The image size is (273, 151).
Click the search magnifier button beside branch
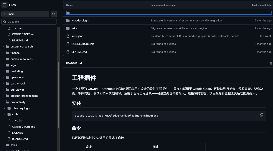[x=54, y=14]
